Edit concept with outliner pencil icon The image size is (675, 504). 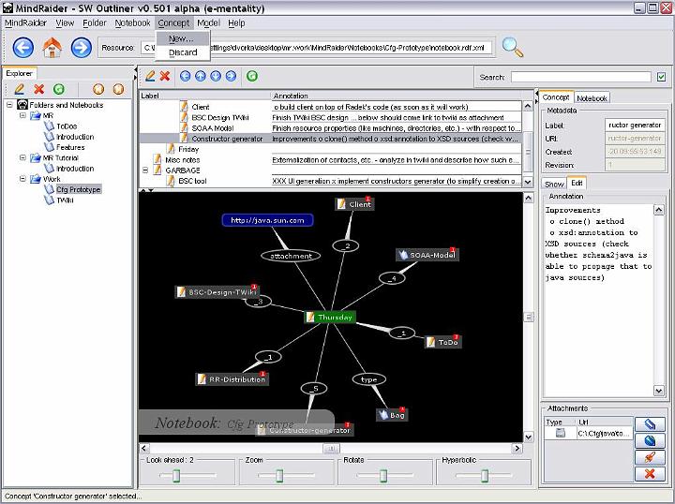point(150,76)
